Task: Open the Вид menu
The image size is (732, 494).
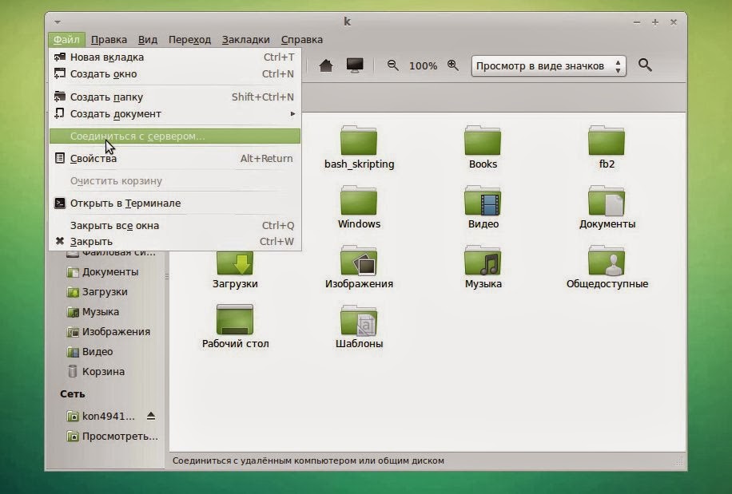Action: coord(148,40)
